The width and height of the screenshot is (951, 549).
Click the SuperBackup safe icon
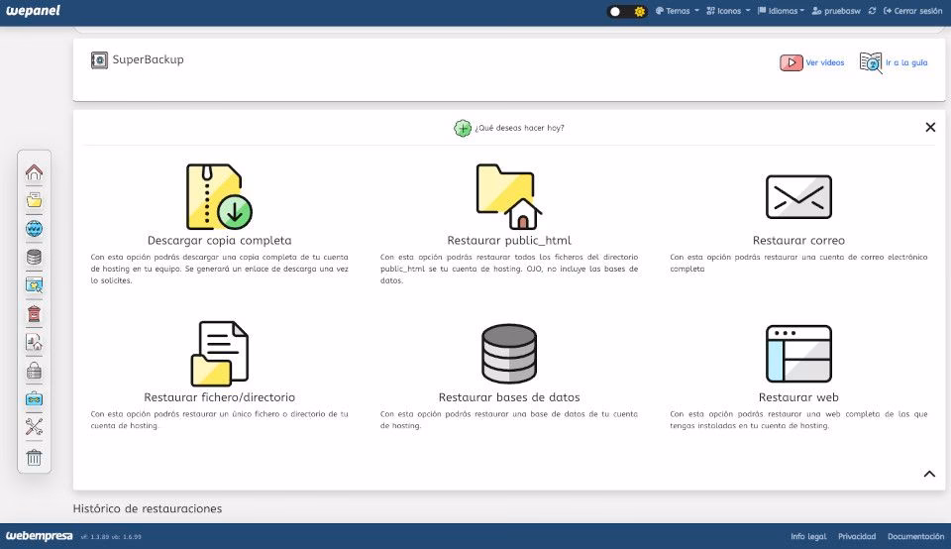click(99, 60)
